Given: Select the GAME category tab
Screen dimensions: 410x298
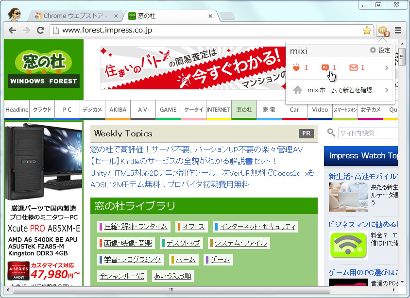Looking at the screenshot, I should click(x=168, y=110).
